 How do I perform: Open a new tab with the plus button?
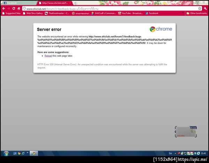[x=75, y=3]
